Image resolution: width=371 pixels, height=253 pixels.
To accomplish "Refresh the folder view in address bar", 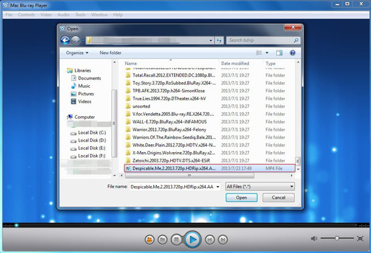I will (x=219, y=41).
